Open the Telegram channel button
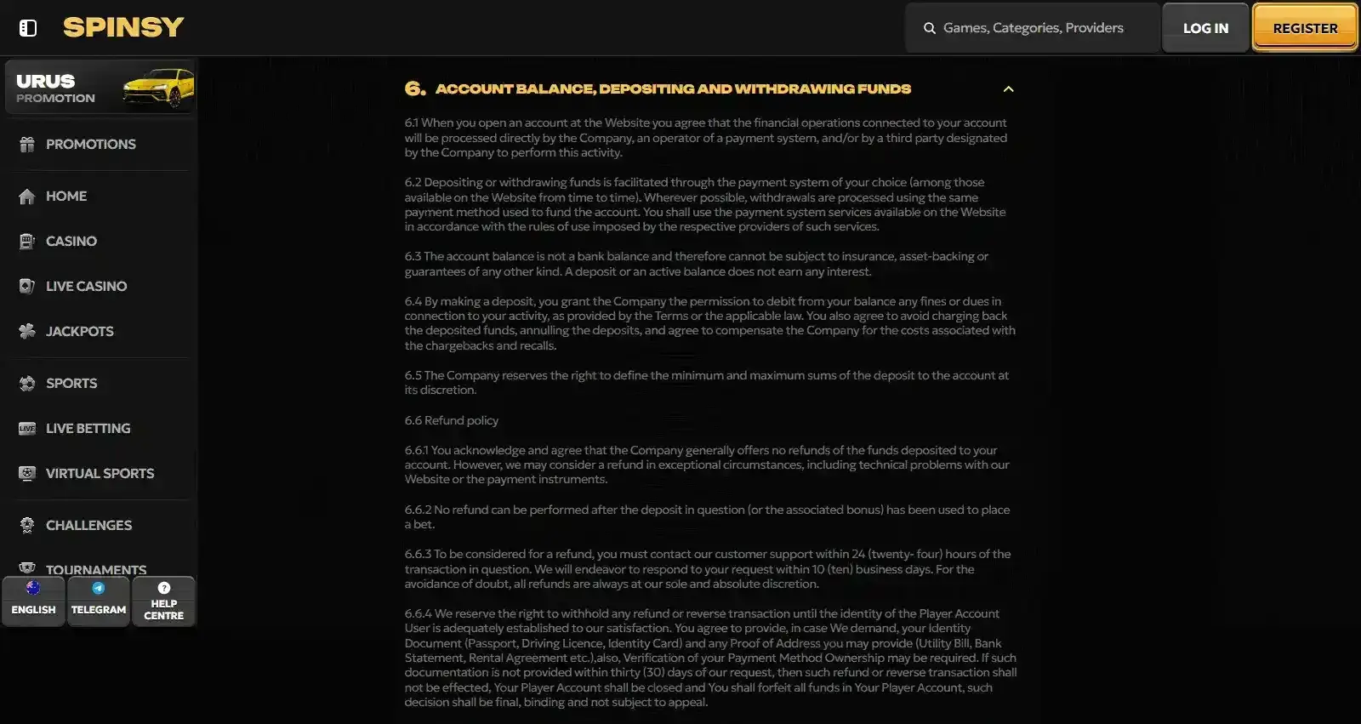The height and width of the screenshot is (724, 1361). [x=99, y=601]
